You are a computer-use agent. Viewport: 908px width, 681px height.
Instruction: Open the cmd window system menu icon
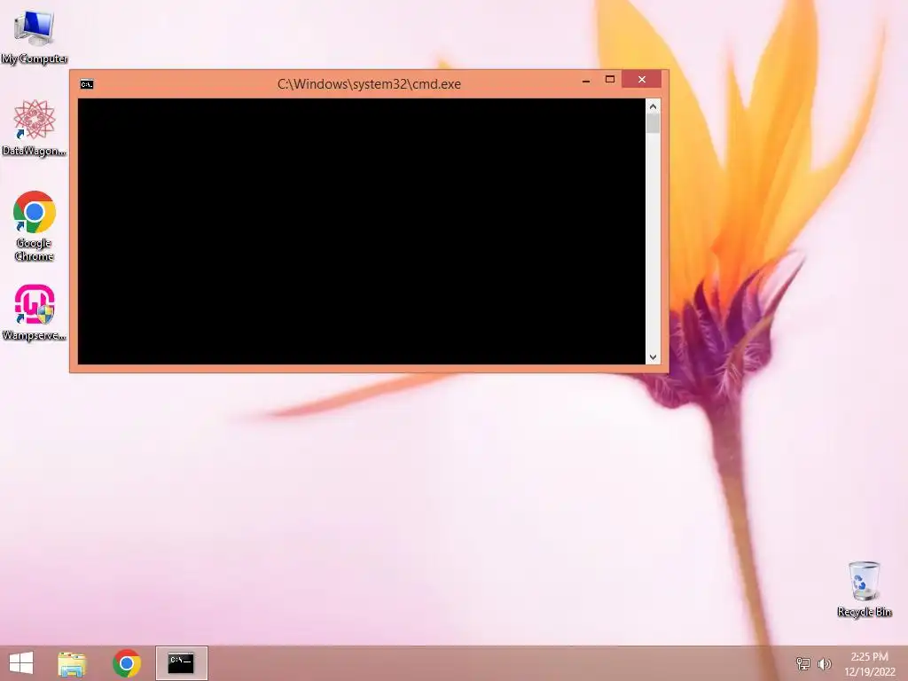(x=87, y=84)
